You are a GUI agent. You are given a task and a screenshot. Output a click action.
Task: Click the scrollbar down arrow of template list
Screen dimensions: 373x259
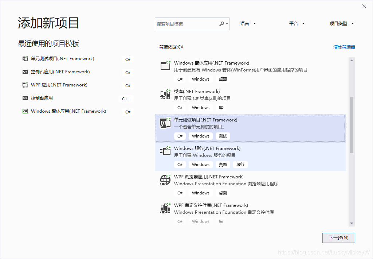(352, 224)
